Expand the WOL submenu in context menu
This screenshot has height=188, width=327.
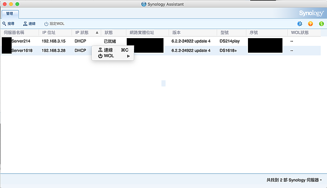coord(113,56)
